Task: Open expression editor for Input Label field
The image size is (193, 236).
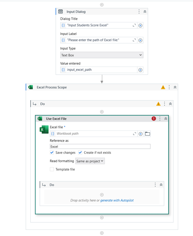Action: pyautogui.click(x=134, y=40)
